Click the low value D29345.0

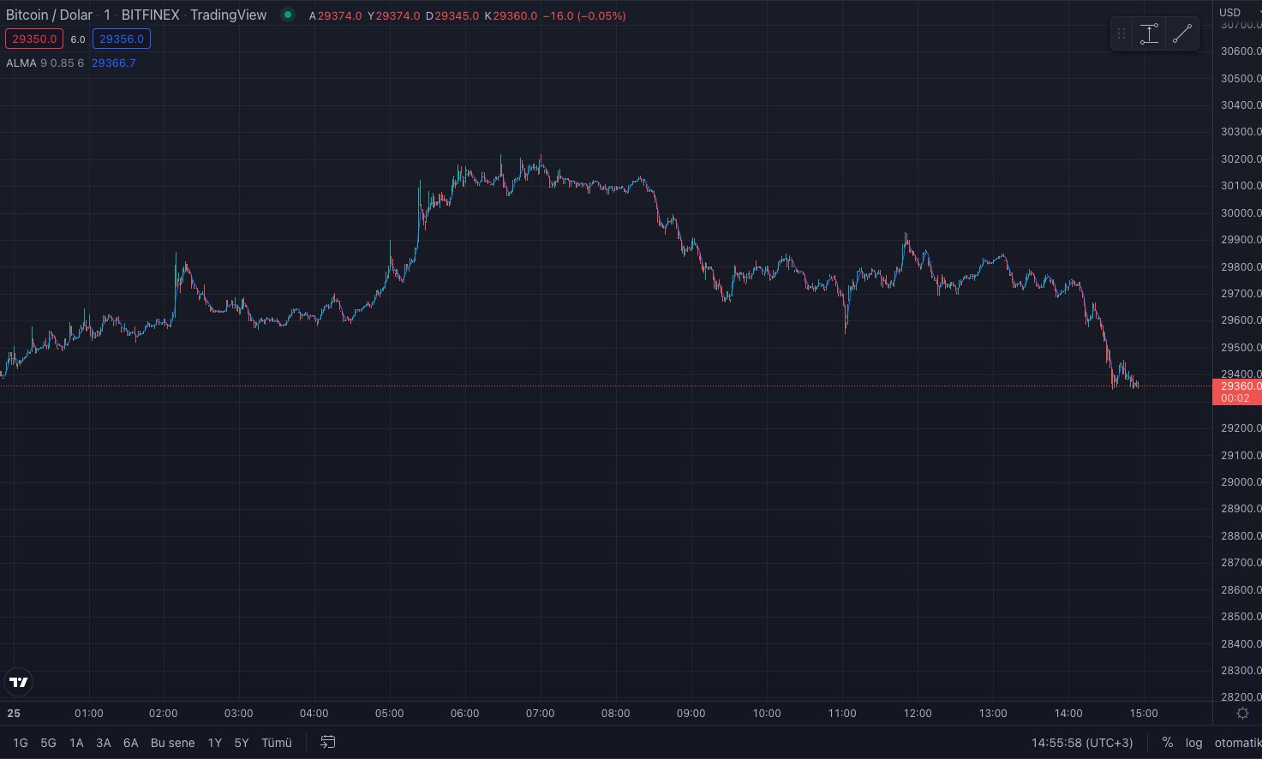coord(452,15)
